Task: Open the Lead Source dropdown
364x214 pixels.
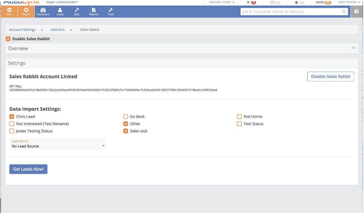Action: [57, 144]
